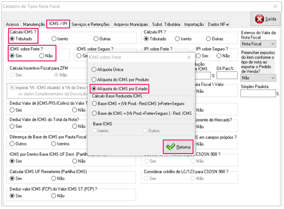This screenshot has width=284, height=209.
Task: Open the Arquivos Municipais tab
Action: (x=131, y=24)
